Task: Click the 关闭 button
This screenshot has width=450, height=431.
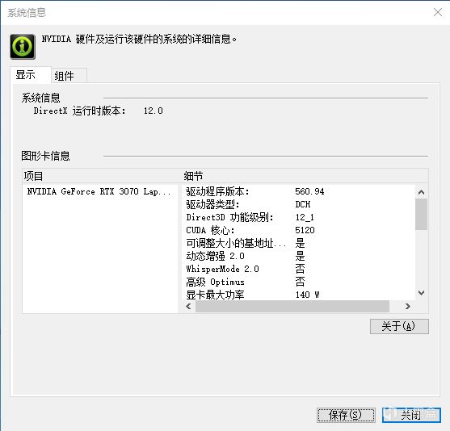Action: tap(411, 415)
